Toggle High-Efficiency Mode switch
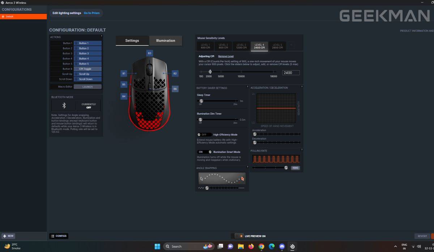The width and height of the screenshot is (434, 252). tap(204, 135)
